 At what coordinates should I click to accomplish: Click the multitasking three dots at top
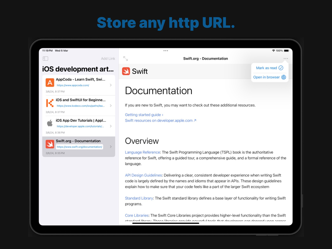[x=166, y=50]
